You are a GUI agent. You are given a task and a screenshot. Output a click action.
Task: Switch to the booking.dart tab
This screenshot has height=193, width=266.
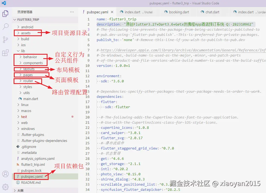point(179,12)
